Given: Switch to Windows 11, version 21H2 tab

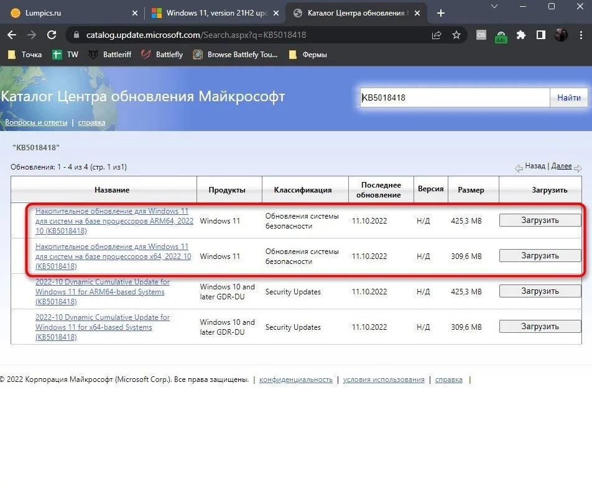Looking at the screenshot, I should (216, 13).
